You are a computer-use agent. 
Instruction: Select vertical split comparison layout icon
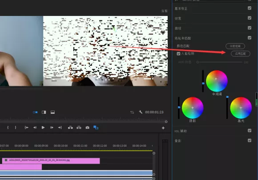44,112
